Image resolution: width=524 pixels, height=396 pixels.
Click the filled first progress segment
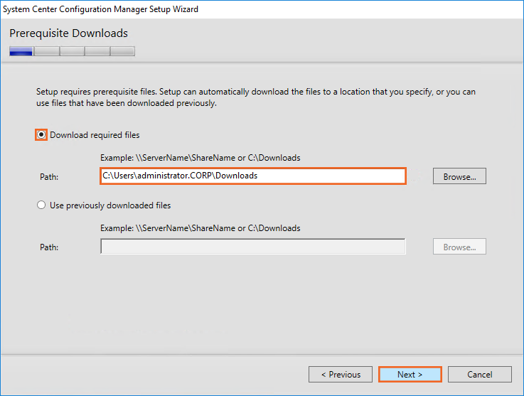coord(21,51)
